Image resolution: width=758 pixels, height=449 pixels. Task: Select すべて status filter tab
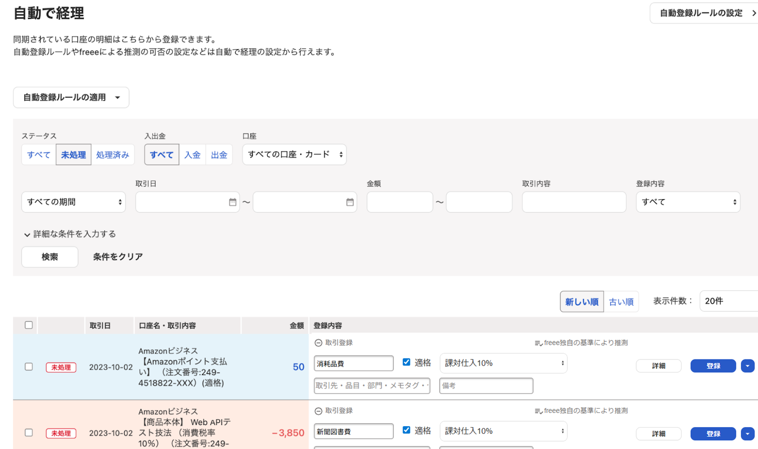(39, 155)
